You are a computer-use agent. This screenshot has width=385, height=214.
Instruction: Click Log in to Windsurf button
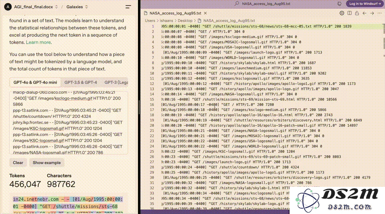365,4
